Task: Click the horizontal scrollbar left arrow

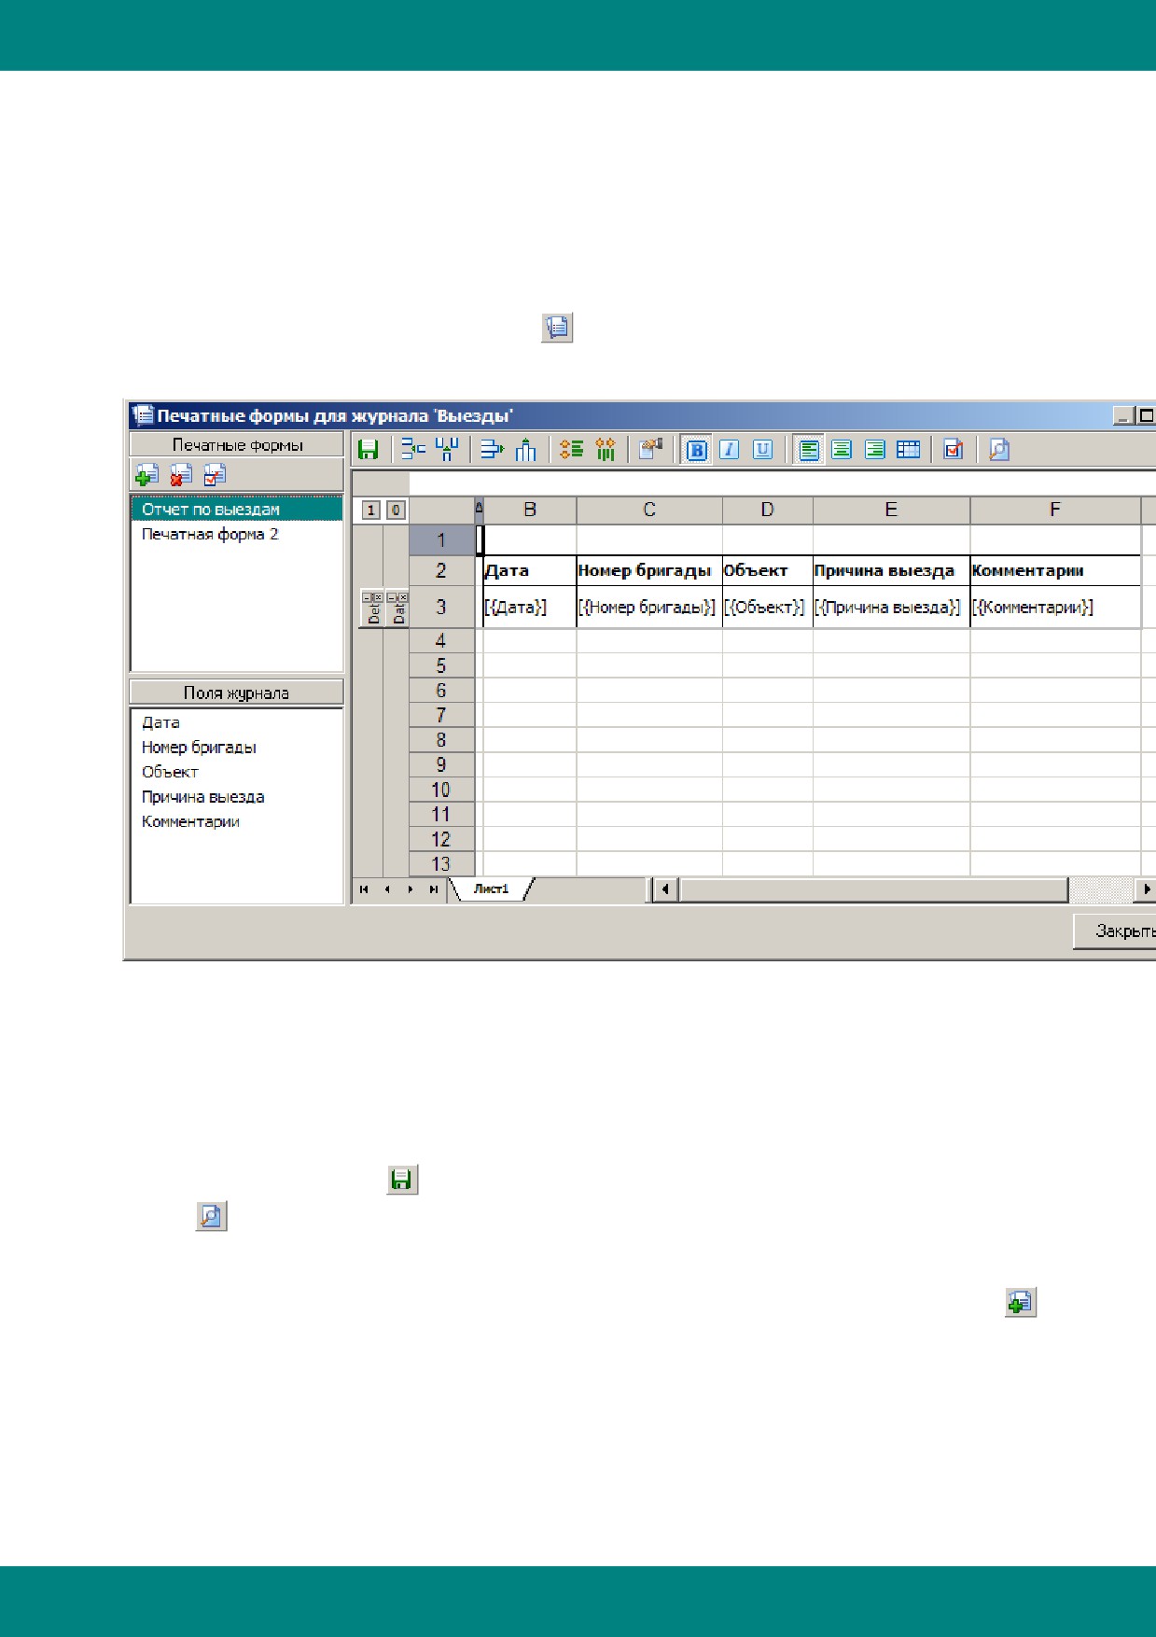Action: [x=664, y=889]
